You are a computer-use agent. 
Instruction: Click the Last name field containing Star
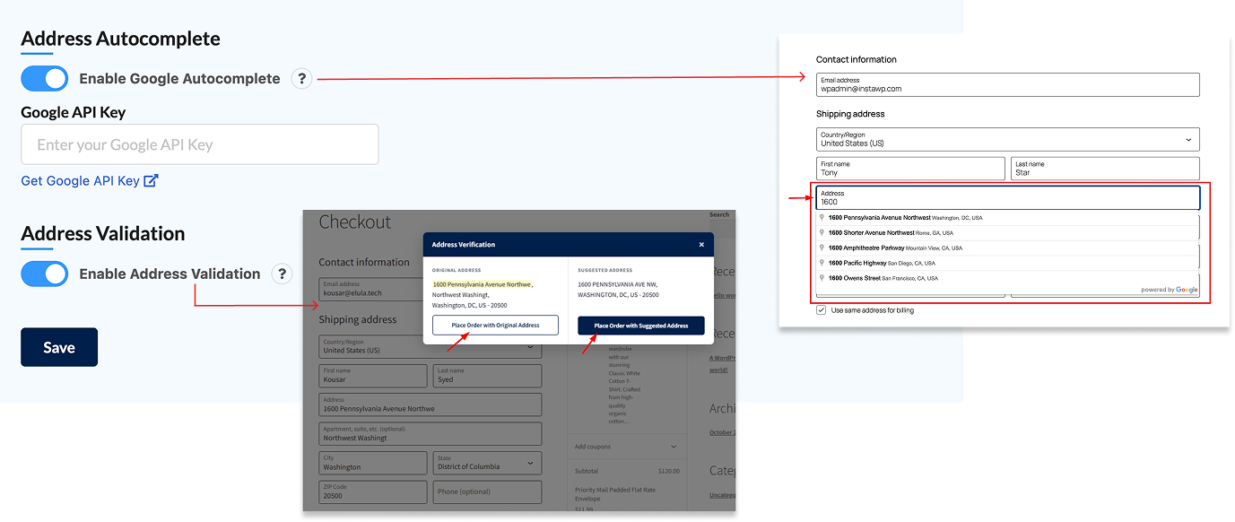tap(1105, 169)
